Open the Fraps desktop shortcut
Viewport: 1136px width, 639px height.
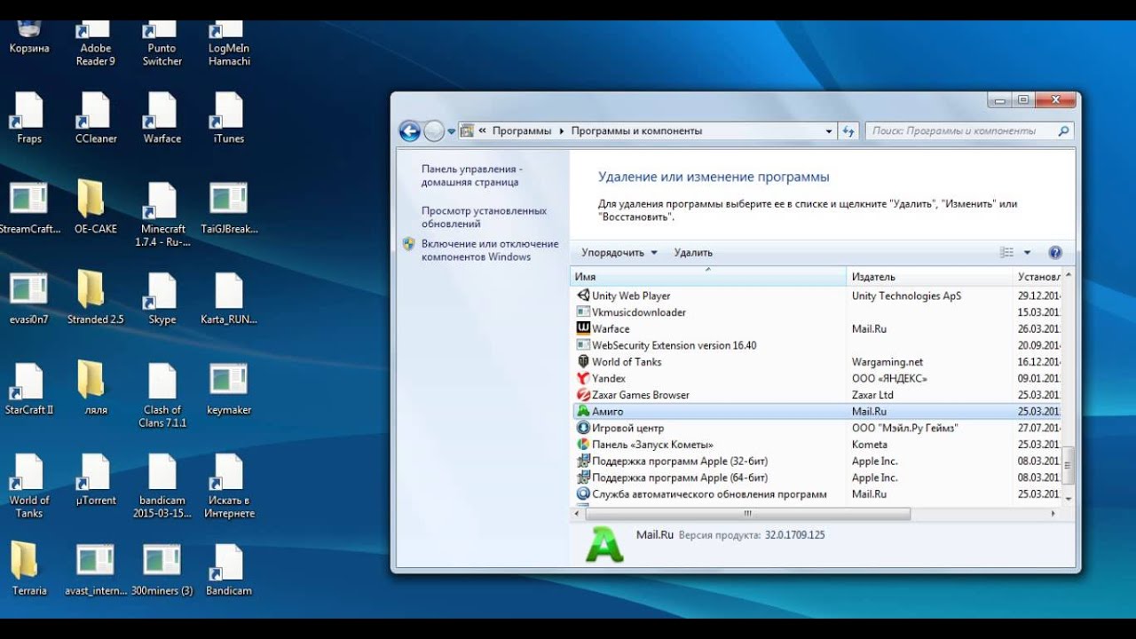click(x=28, y=118)
